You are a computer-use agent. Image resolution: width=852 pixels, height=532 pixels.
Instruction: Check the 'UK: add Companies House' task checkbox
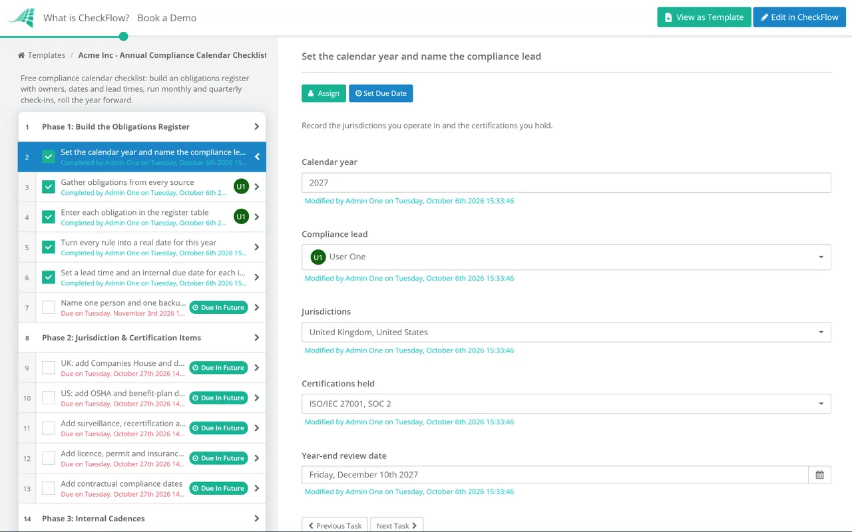tap(49, 368)
